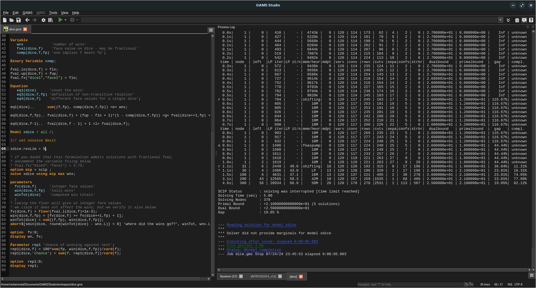536x288 pixels.
Task: Click the 'xdice.resLim = 5' code line
Action: coord(28,149)
